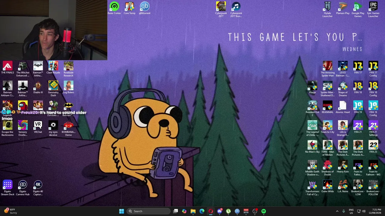Select the Hytale Launcher shortcut

click(328, 10)
